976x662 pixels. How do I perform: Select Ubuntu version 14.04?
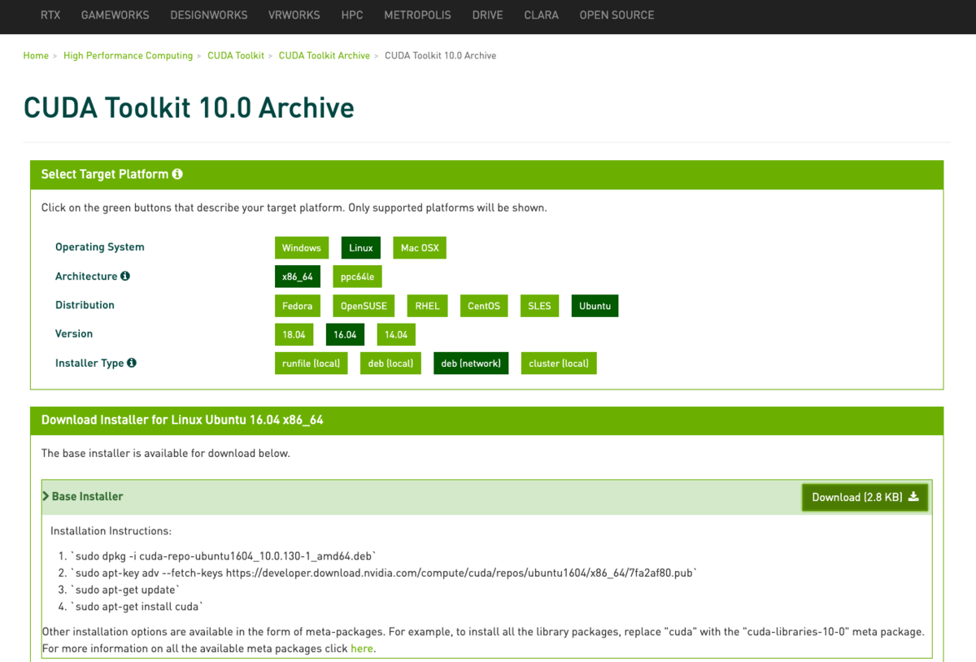396,334
